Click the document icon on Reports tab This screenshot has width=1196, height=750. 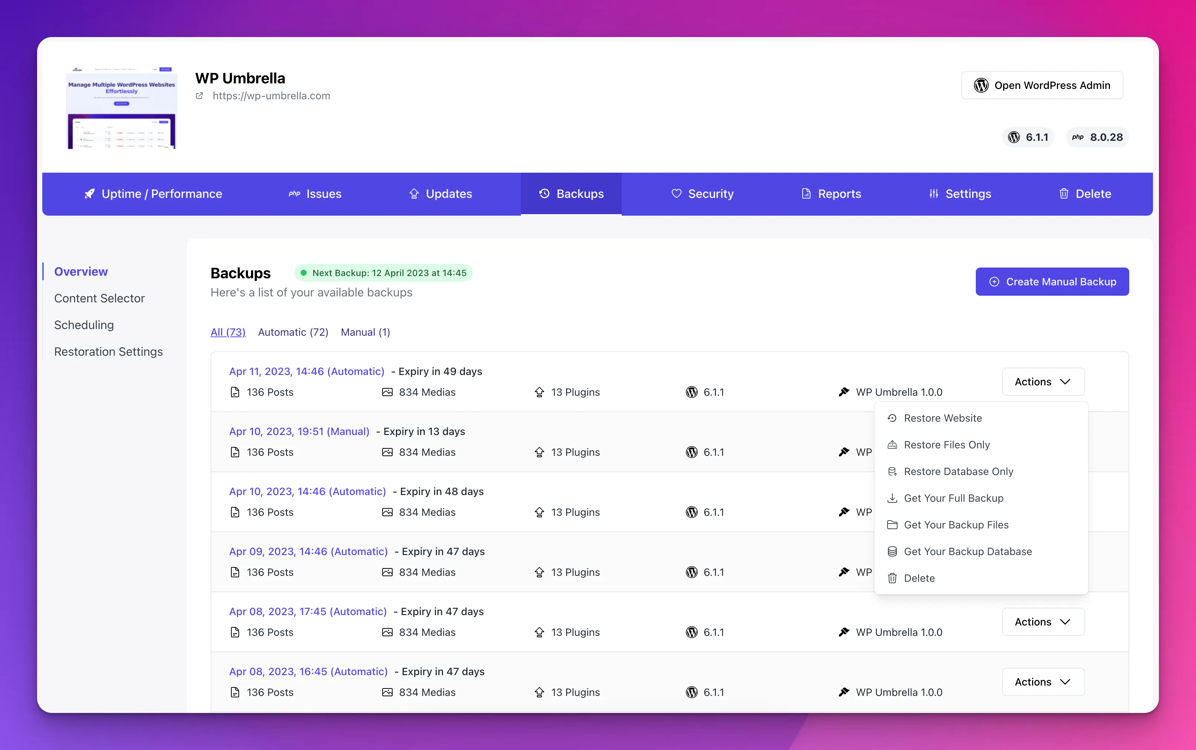click(806, 194)
